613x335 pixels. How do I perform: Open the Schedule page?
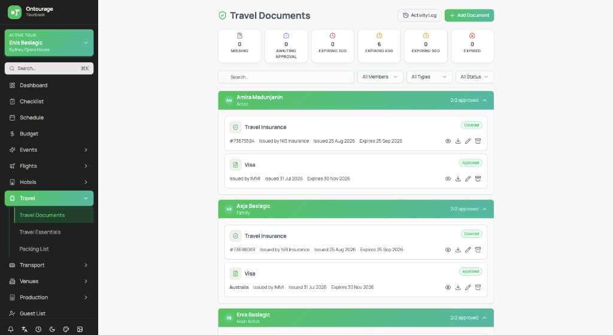pyautogui.click(x=49, y=117)
